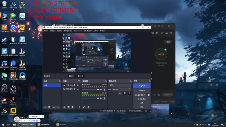Open transition properties three-dot menu
The height and width of the screenshot is (127, 226).
[129, 93]
